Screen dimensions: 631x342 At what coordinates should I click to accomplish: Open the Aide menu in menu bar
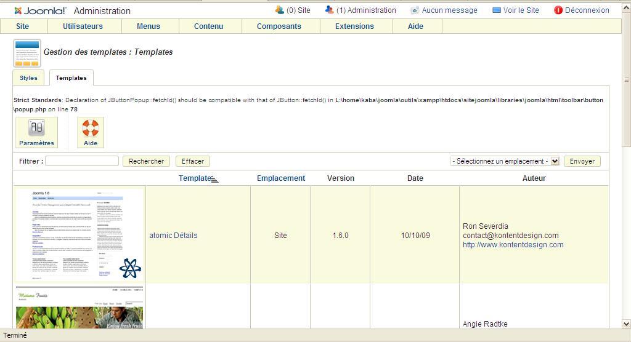[x=416, y=26]
